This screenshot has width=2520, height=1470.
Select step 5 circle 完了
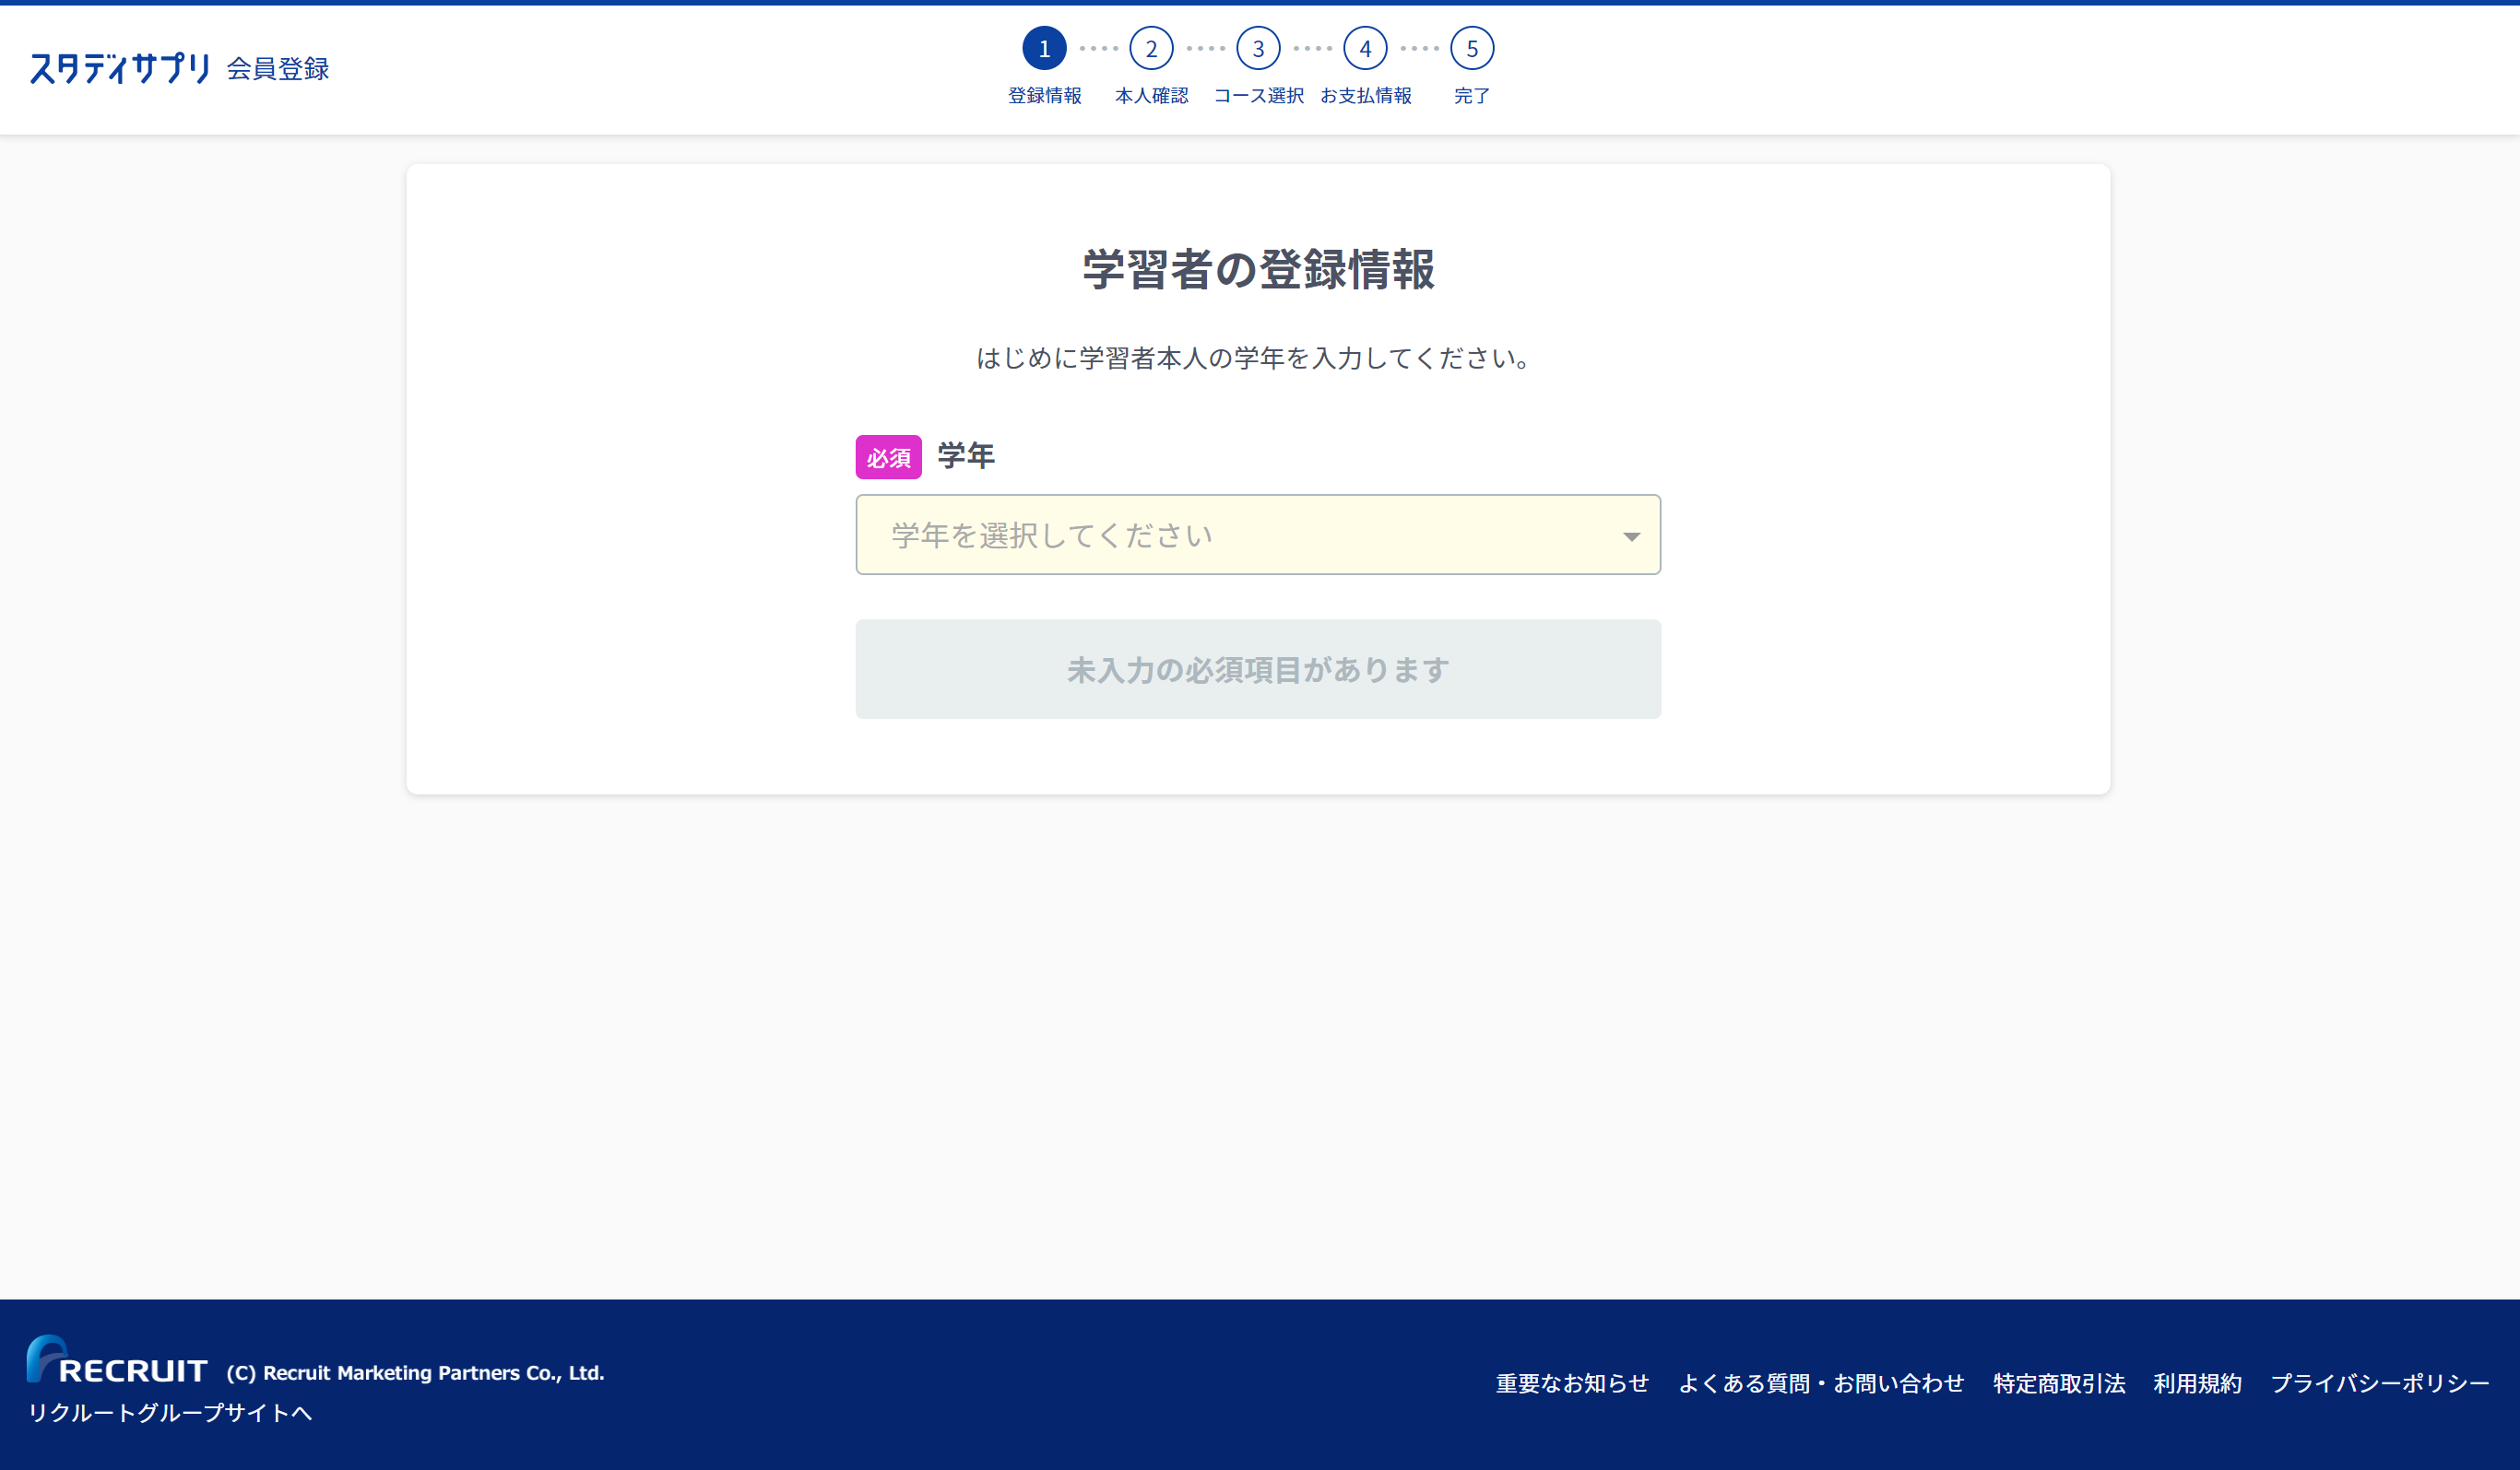pos(1472,48)
